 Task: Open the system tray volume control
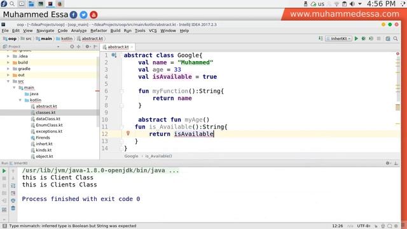click(352, 4)
